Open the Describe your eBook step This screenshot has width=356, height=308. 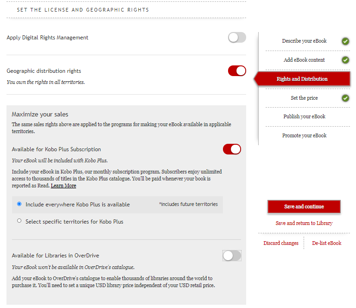coord(304,41)
